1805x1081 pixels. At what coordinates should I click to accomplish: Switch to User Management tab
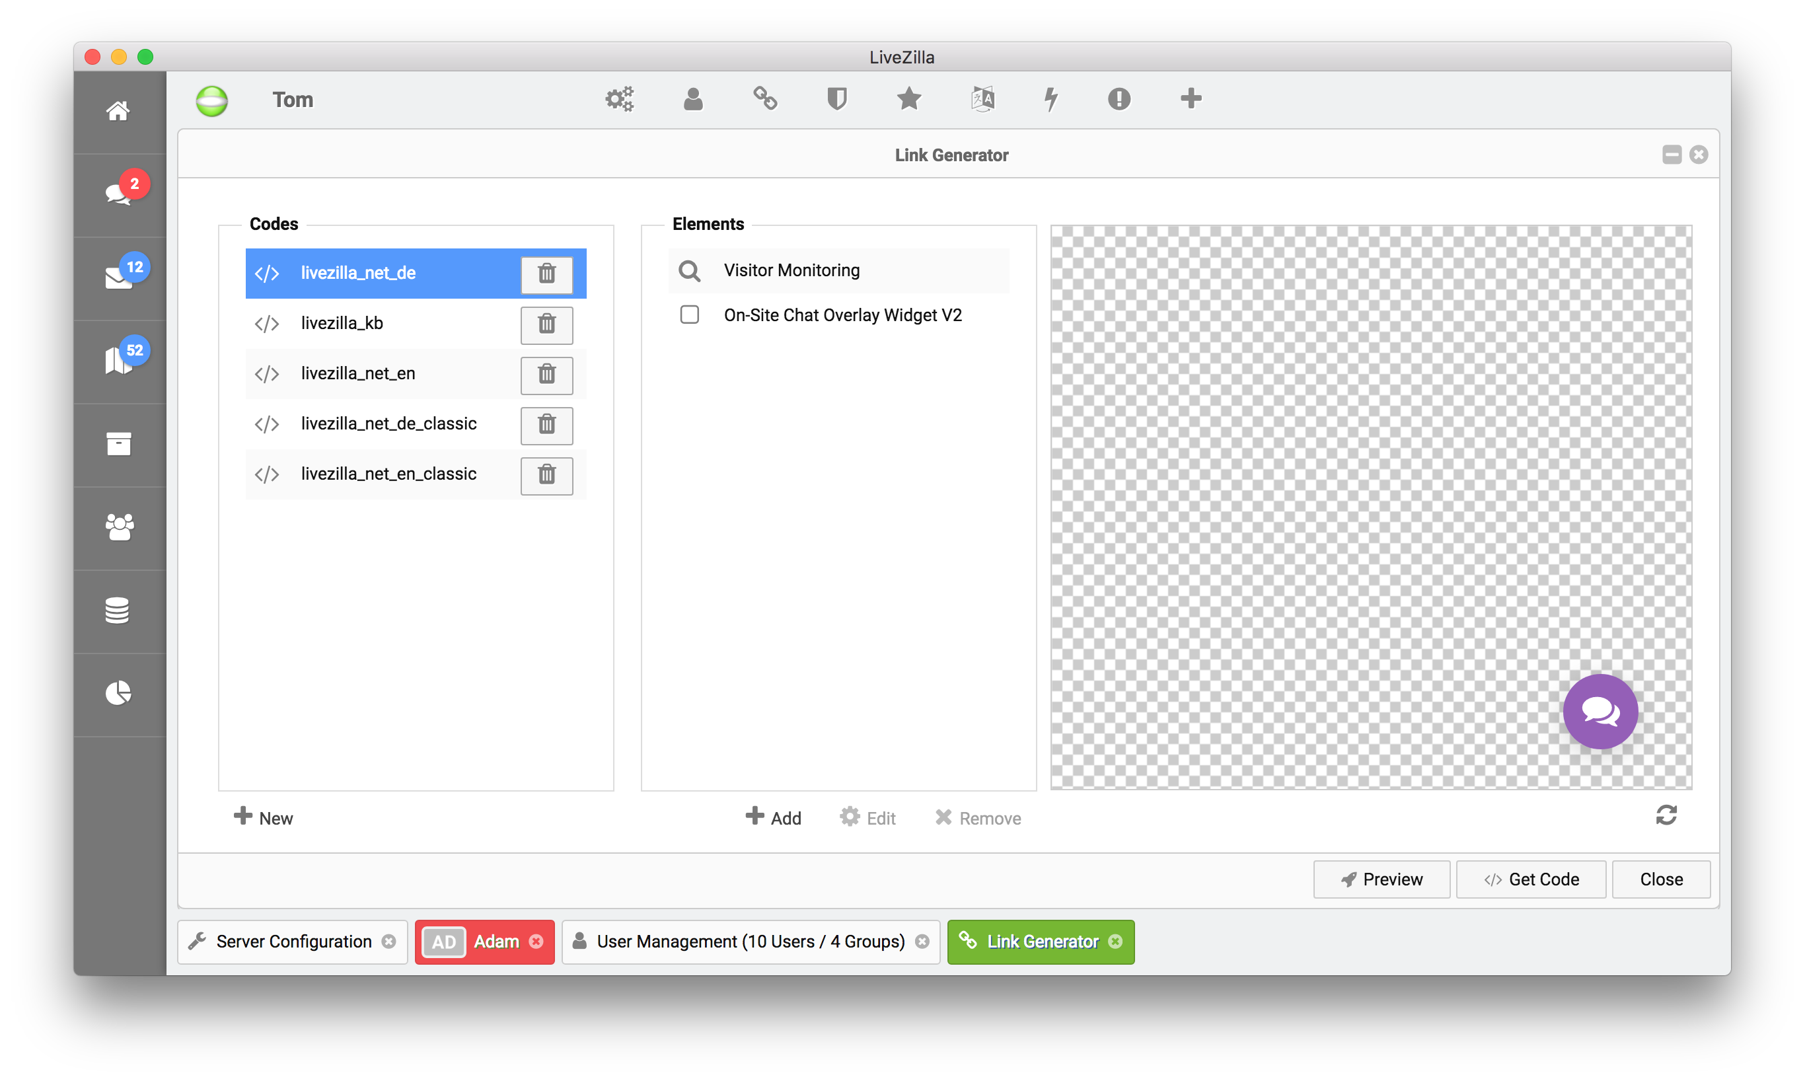(x=750, y=942)
